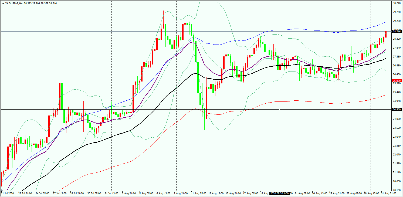Click the XAGUSD-S,H4 chart title text
This screenshot has width=403, height=197.
pos(14,3)
